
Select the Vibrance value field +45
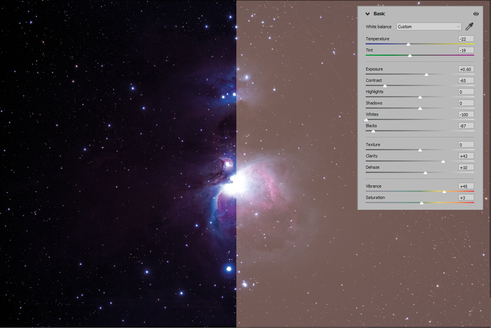[466, 186]
